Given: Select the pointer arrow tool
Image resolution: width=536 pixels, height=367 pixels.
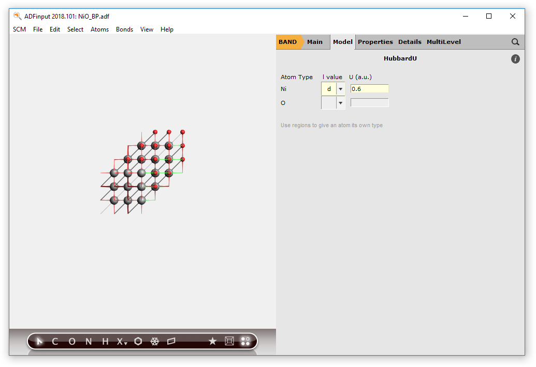Looking at the screenshot, I should point(40,341).
